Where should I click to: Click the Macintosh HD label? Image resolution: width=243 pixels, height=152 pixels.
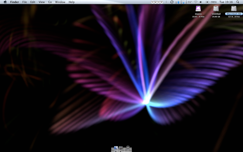point(234,14)
